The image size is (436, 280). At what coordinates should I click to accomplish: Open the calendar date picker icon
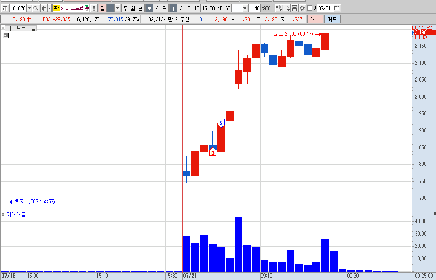click(x=337, y=8)
